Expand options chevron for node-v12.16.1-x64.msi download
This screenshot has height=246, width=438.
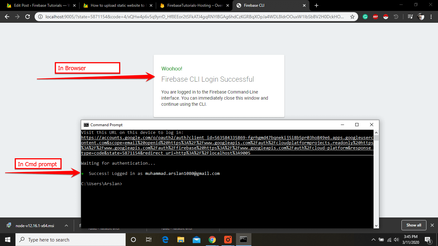point(66,225)
